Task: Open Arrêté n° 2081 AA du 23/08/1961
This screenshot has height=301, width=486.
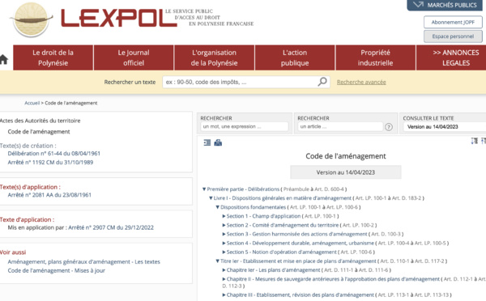Action: 49,195
